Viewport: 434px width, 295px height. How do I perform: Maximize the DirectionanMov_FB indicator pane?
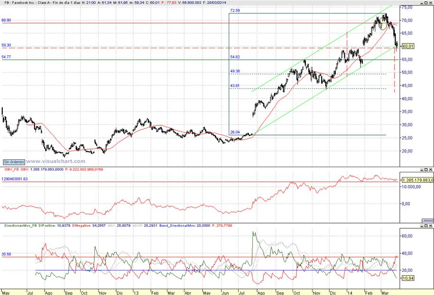426,226
